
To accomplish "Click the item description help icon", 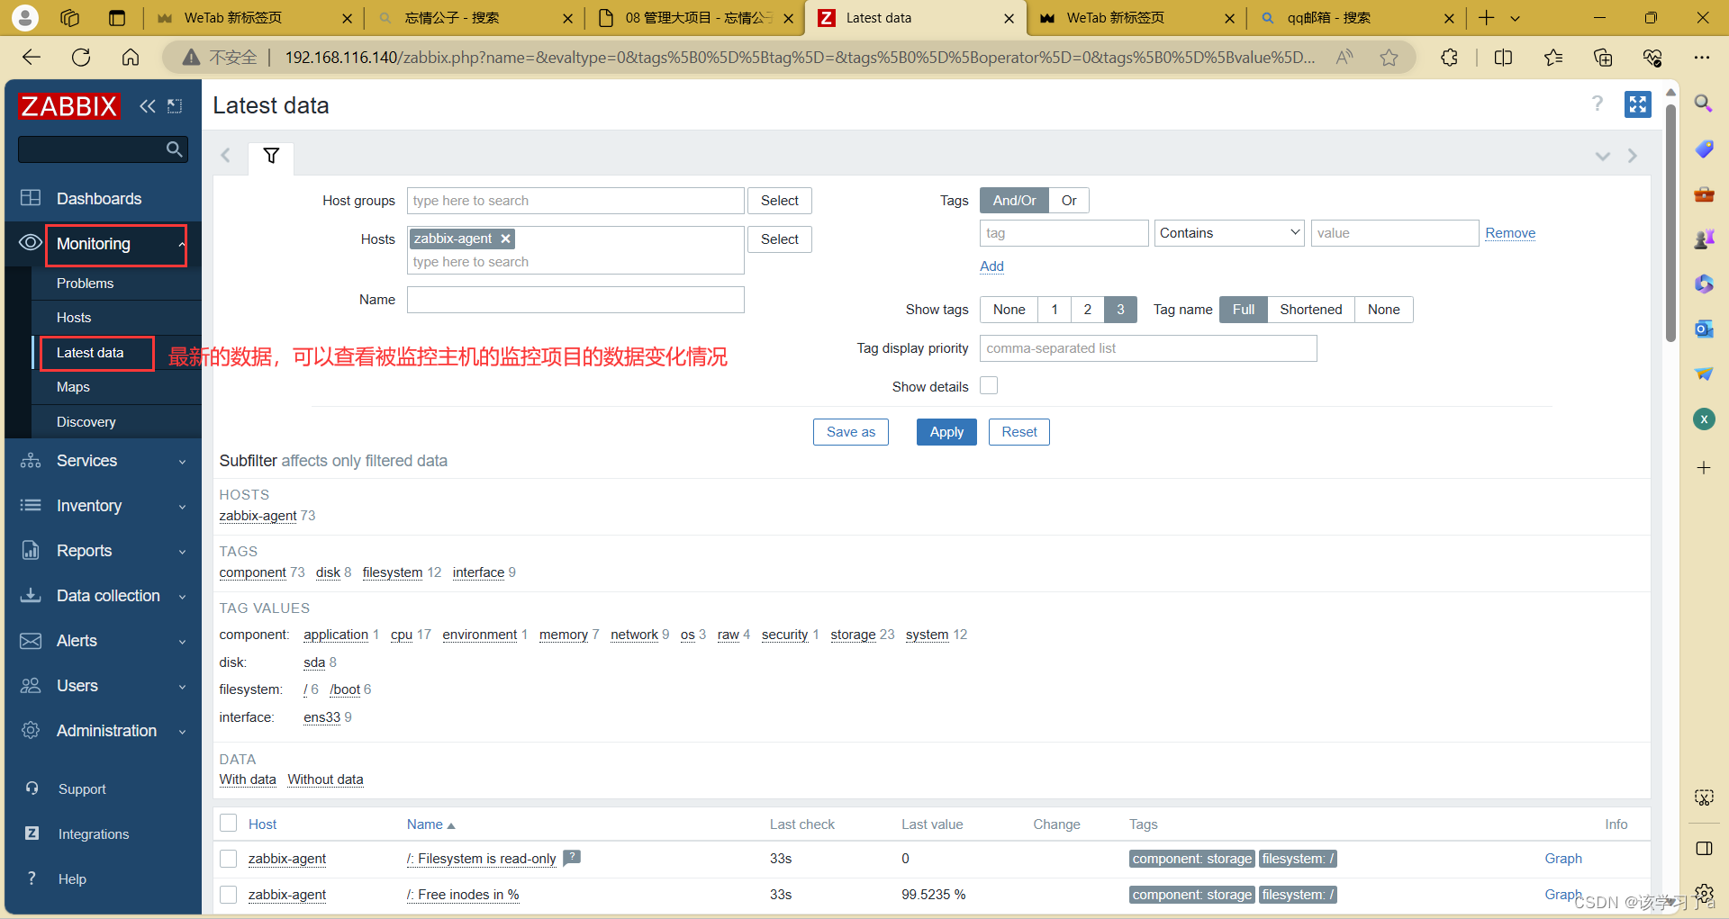I will tap(572, 858).
